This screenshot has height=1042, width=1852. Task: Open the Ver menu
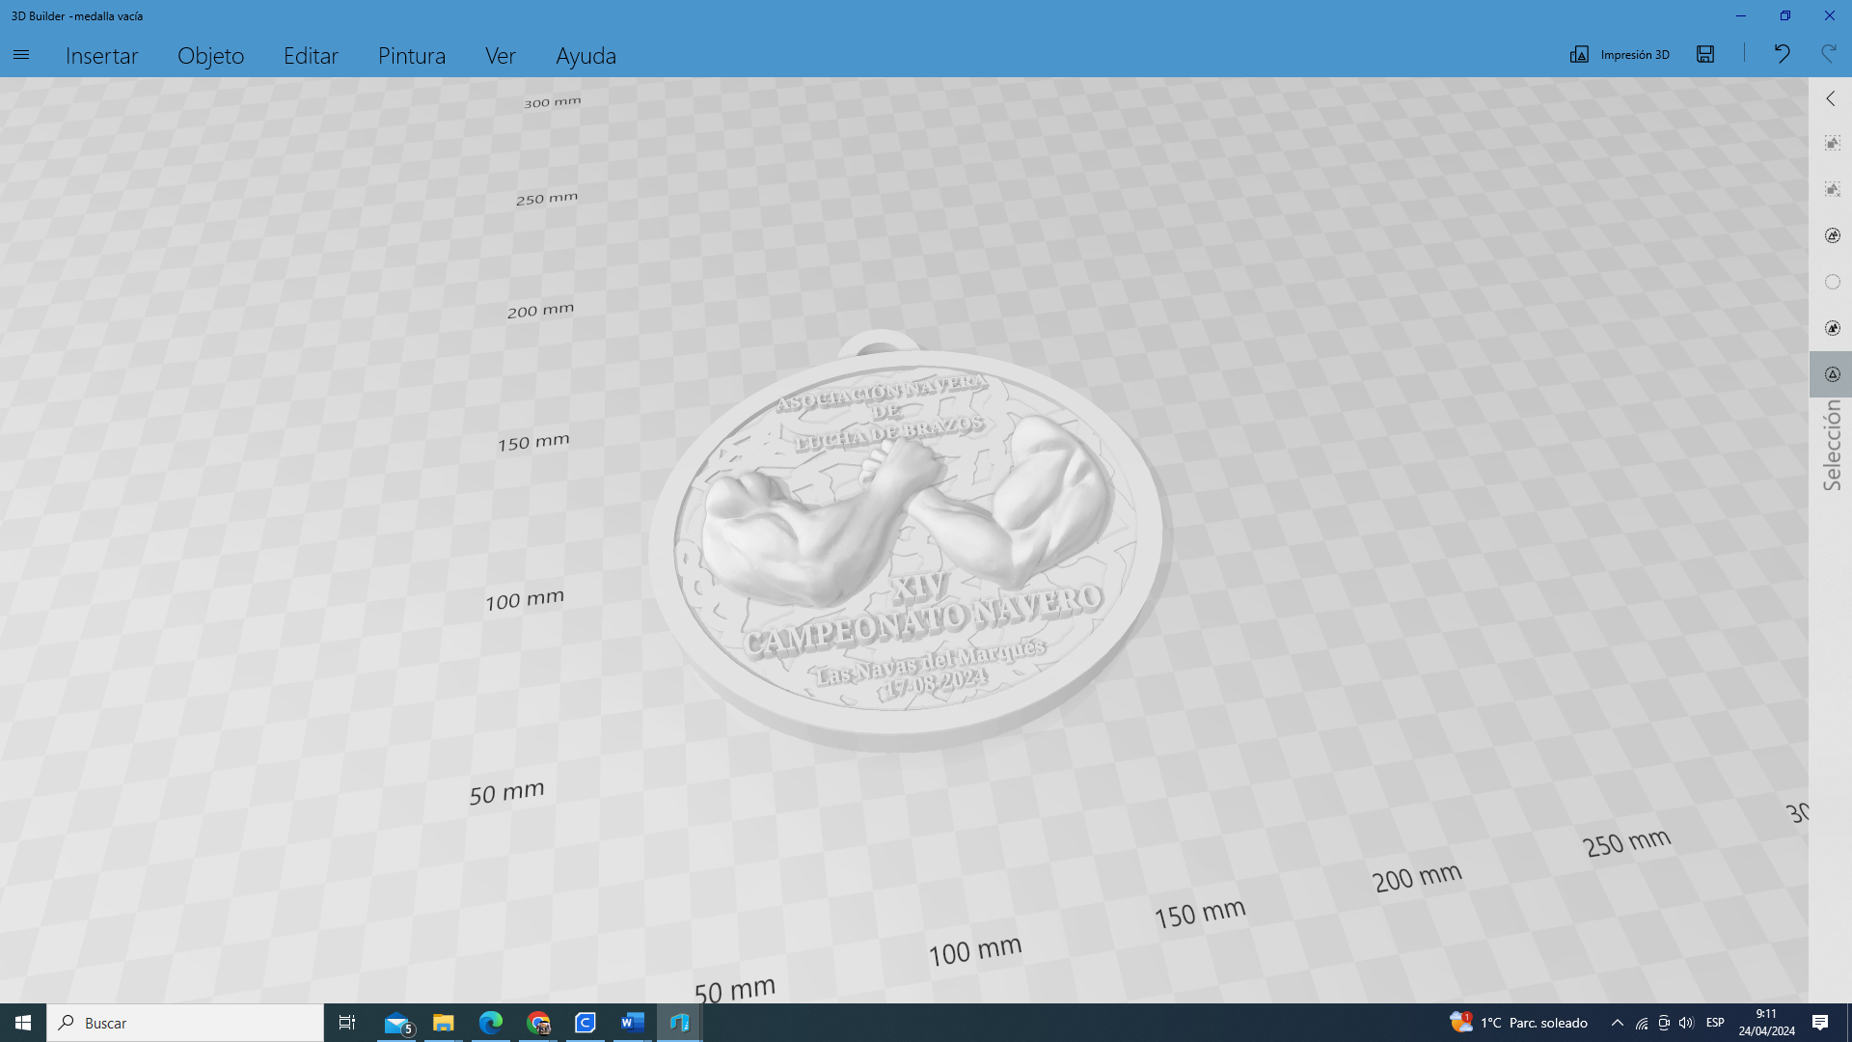[x=500, y=55]
